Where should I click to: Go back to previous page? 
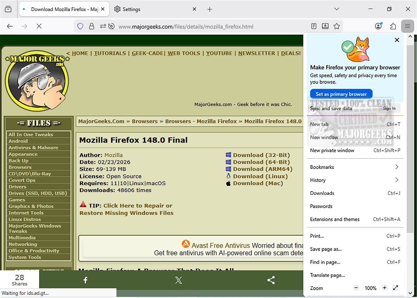click(x=10, y=26)
